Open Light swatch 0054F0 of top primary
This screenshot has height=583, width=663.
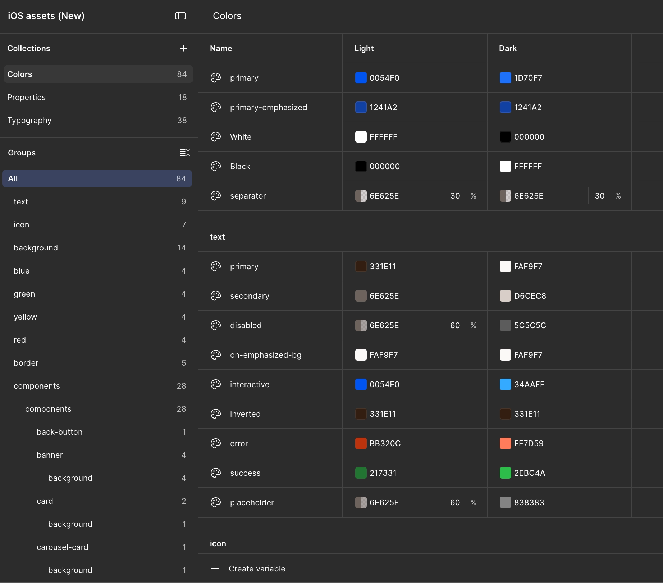(361, 78)
